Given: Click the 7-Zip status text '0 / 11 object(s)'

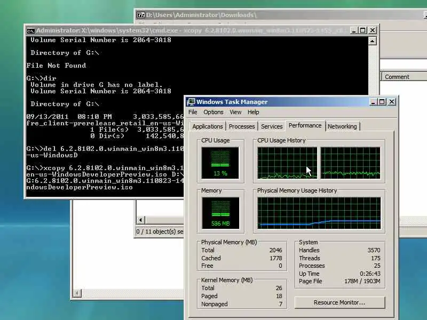Looking at the screenshot, I should [x=160, y=231].
